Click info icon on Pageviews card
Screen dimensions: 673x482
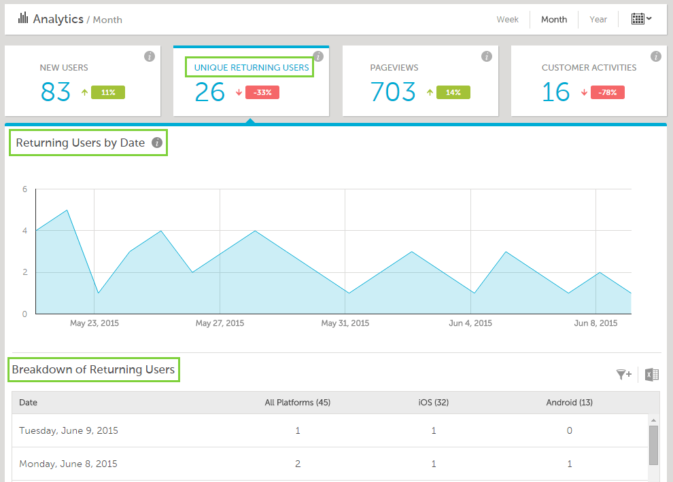(x=487, y=56)
